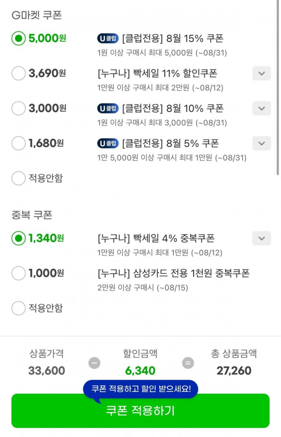Click the 쿠폰 적용하고 할인 받으세요 tooltip
Viewport: 281px width, 437px height.
coord(141,389)
